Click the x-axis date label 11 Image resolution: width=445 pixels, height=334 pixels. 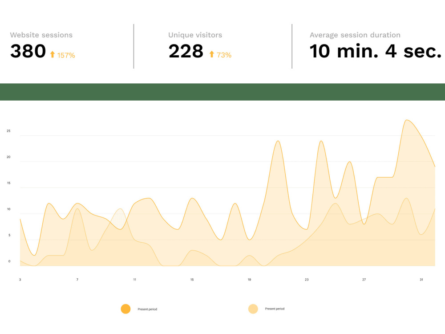tap(134, 280)
